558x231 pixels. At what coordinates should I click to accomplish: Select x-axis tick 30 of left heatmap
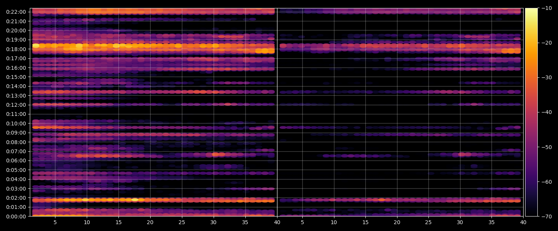[213, 222]
